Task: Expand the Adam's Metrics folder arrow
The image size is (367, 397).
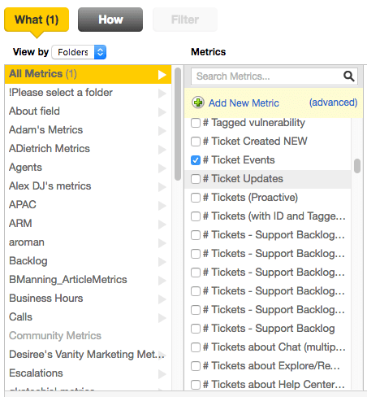Action: 162,131
